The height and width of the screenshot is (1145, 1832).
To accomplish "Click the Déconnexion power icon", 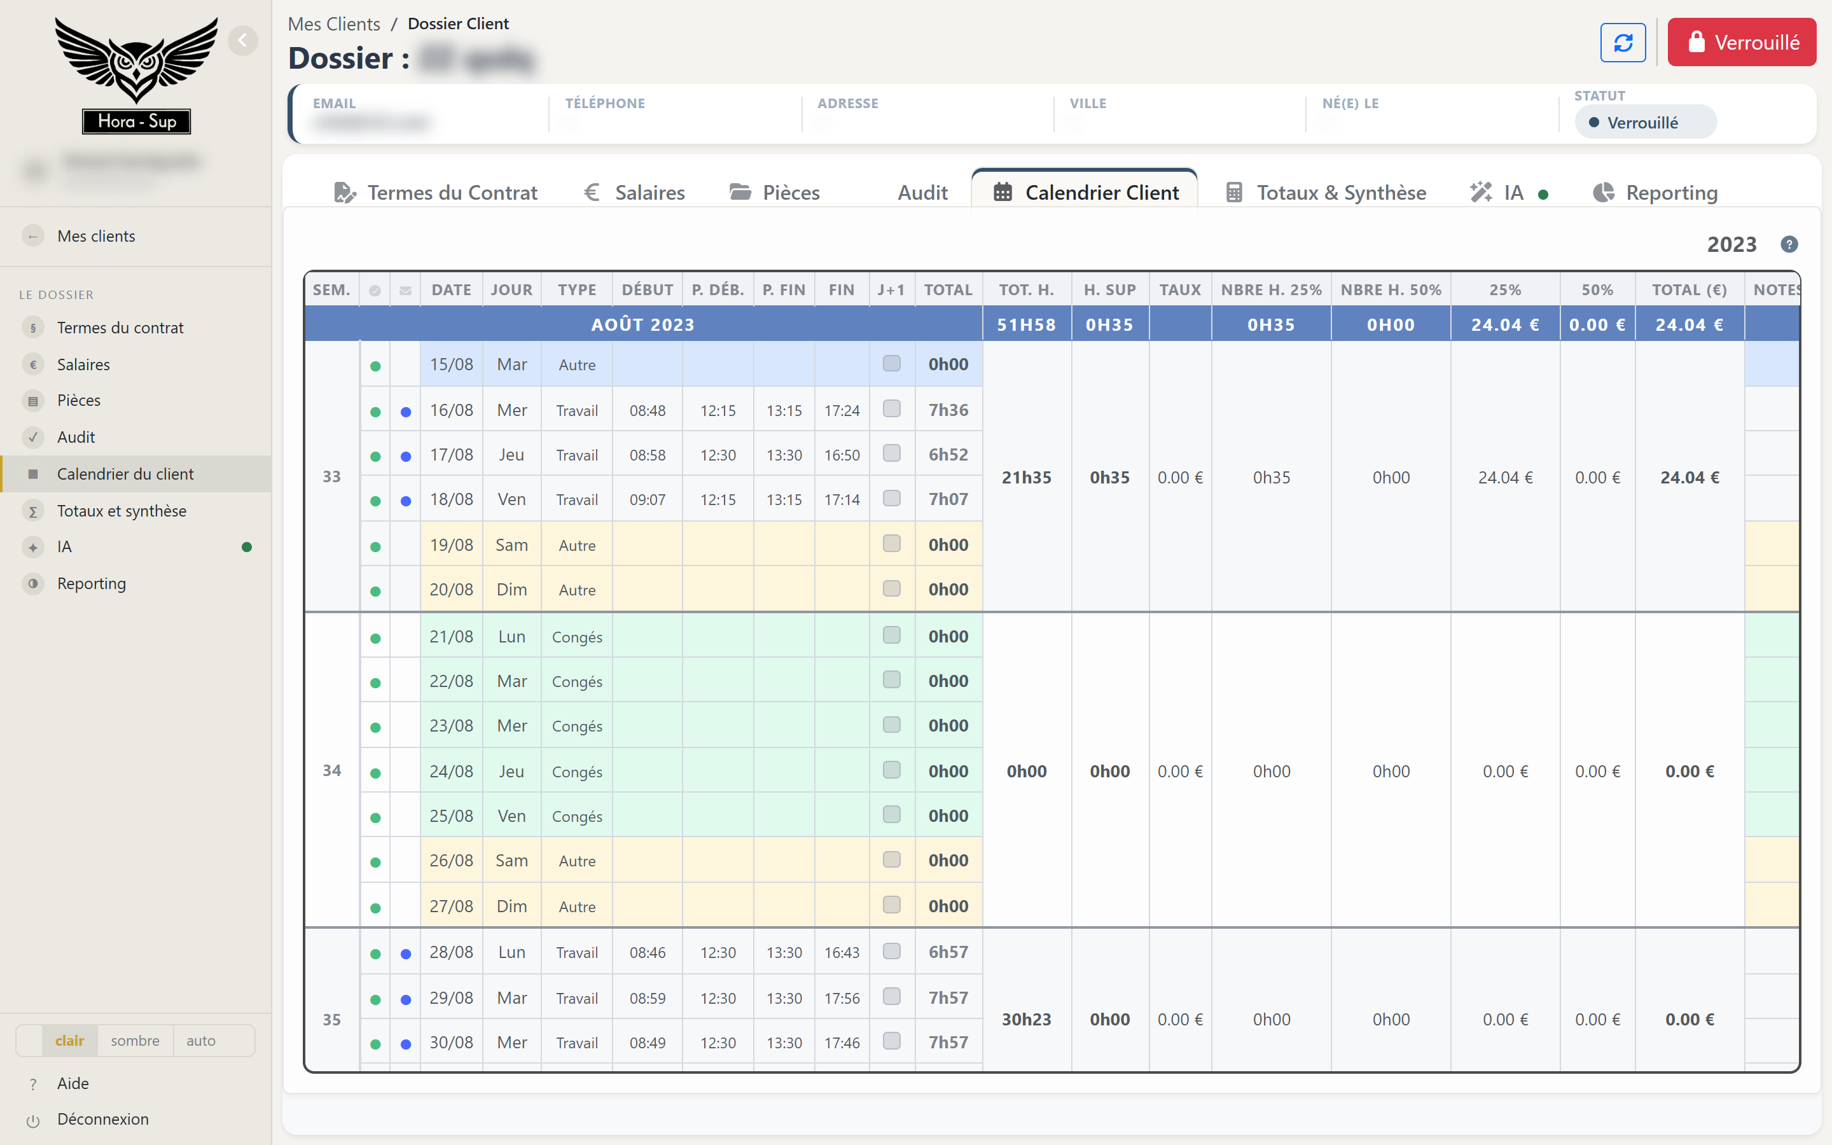I will point(32,1120).
